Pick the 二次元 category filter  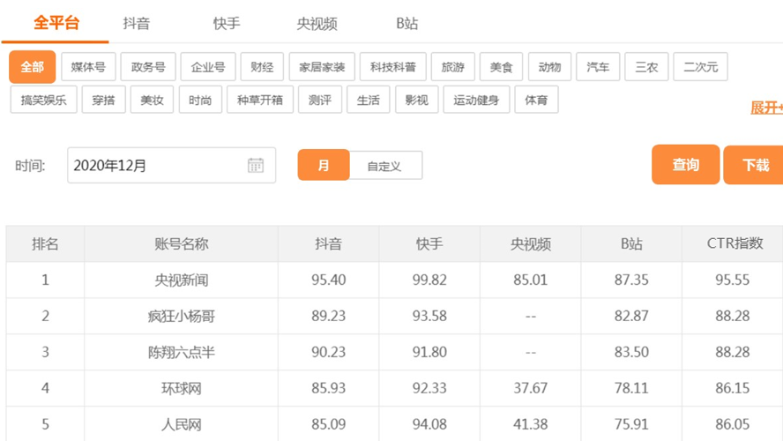pos(700,67)
